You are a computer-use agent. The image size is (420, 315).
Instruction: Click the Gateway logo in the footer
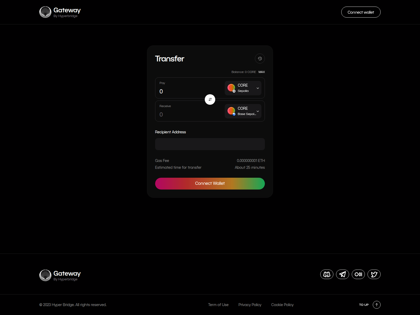pos(60,275)
